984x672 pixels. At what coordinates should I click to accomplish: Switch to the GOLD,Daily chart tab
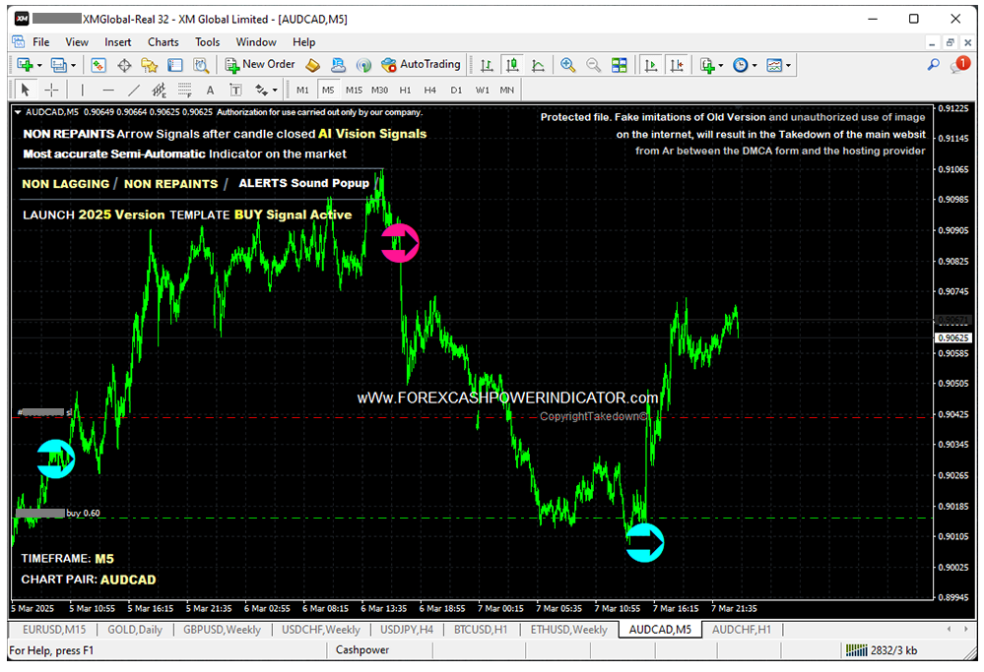(135, 630)
